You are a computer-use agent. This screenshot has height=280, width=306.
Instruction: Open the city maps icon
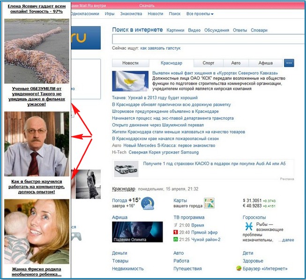tap(209, 203)
